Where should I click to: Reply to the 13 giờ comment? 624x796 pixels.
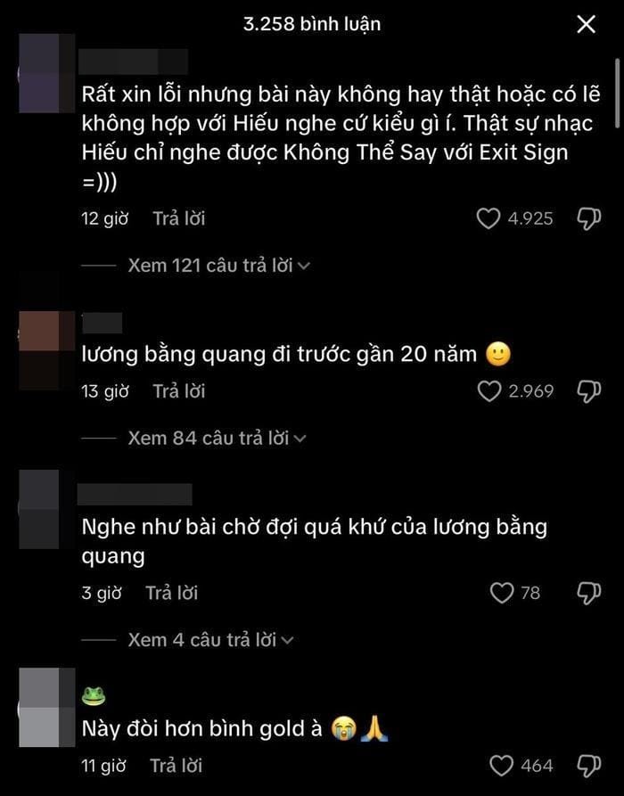tap(179, 391)
